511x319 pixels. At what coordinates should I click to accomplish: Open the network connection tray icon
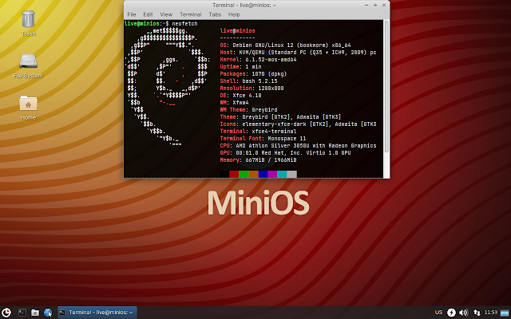click(477, 313)
